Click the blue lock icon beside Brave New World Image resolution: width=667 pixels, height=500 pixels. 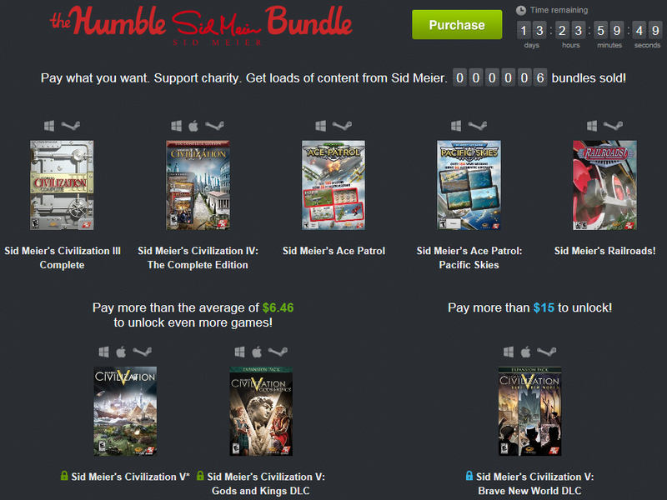(x=469, y=476)
